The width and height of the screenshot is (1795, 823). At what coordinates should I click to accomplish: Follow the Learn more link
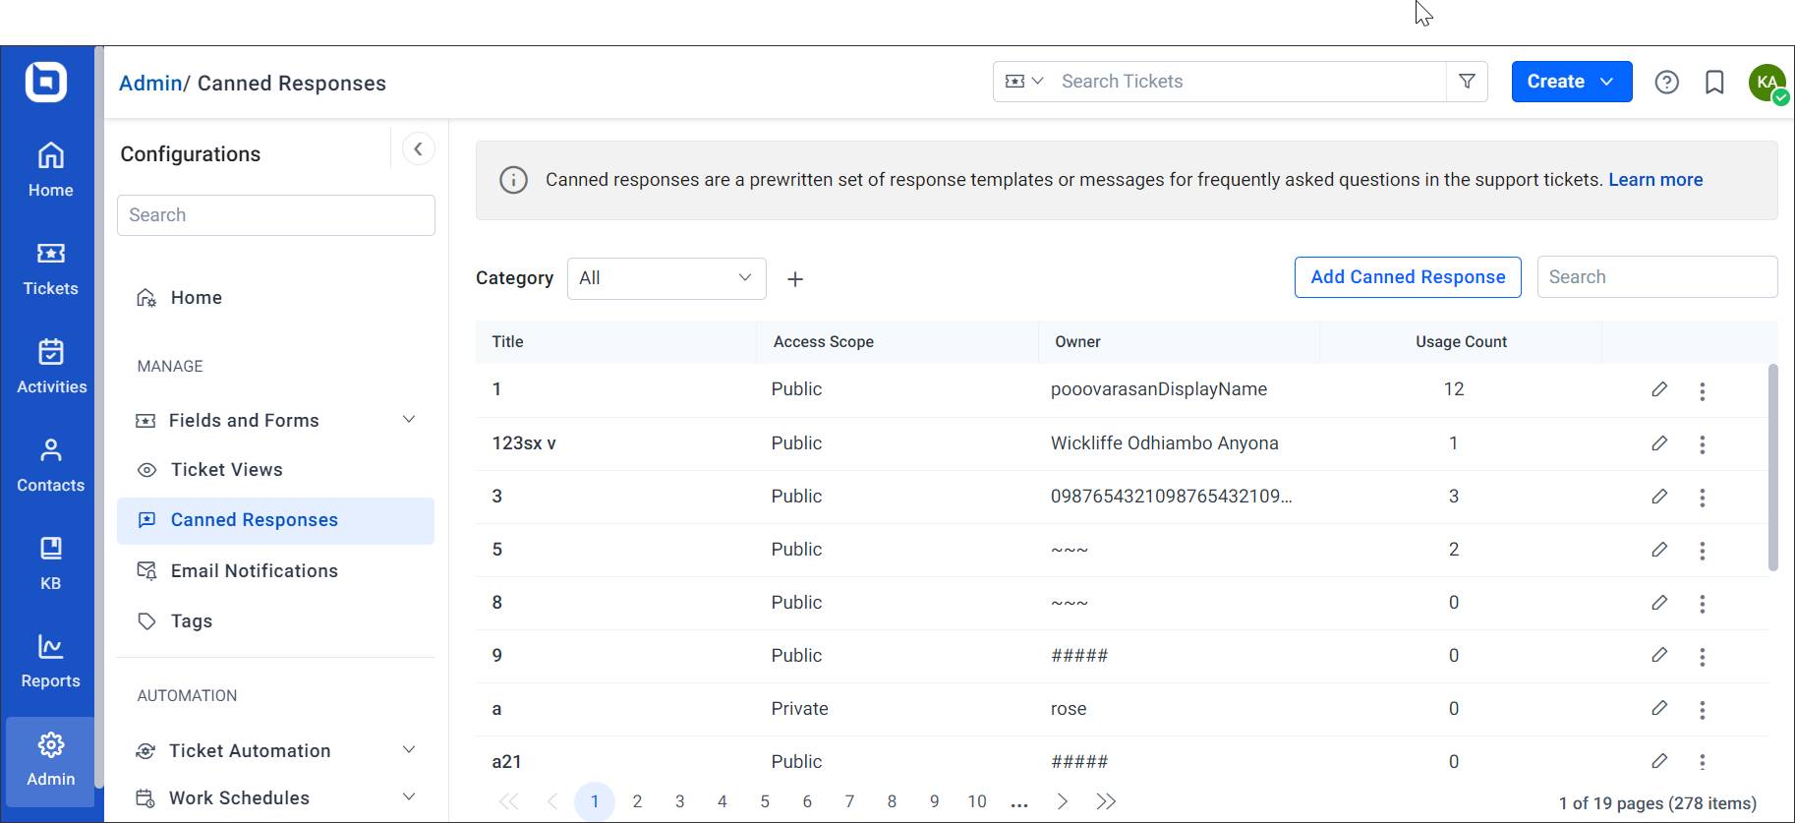pyautogui.click(x=1655, y=180)
